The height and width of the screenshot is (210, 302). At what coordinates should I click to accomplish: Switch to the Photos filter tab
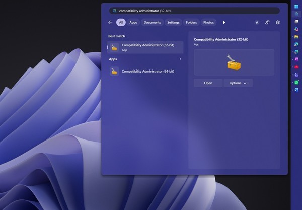coord(208,22)
